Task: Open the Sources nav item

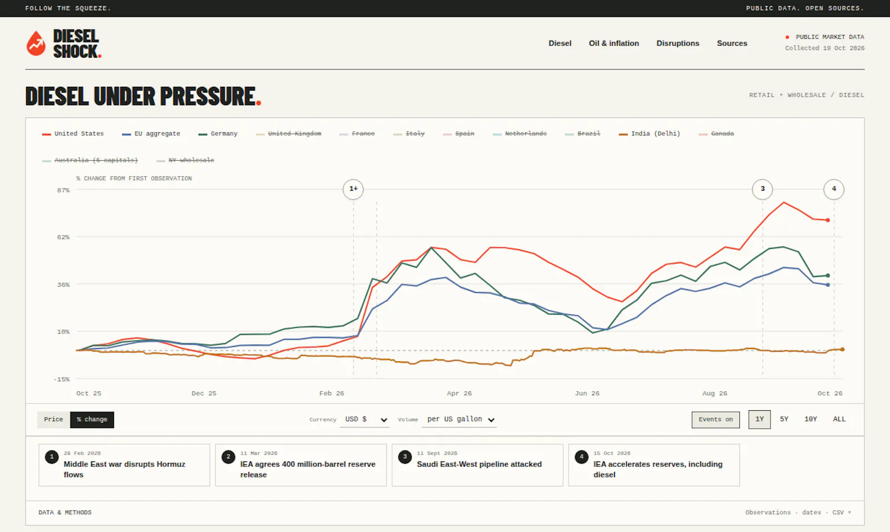Action: (x=732, y=43)
